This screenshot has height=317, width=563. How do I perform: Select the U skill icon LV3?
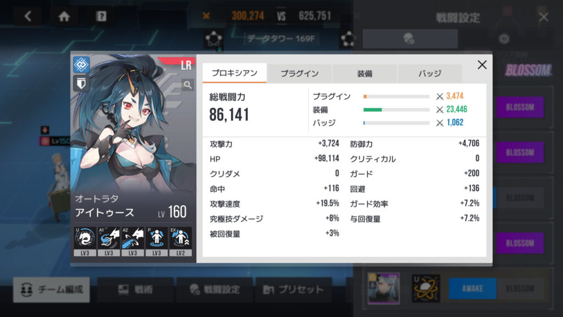pyautogui.click(x=85, y=241)
